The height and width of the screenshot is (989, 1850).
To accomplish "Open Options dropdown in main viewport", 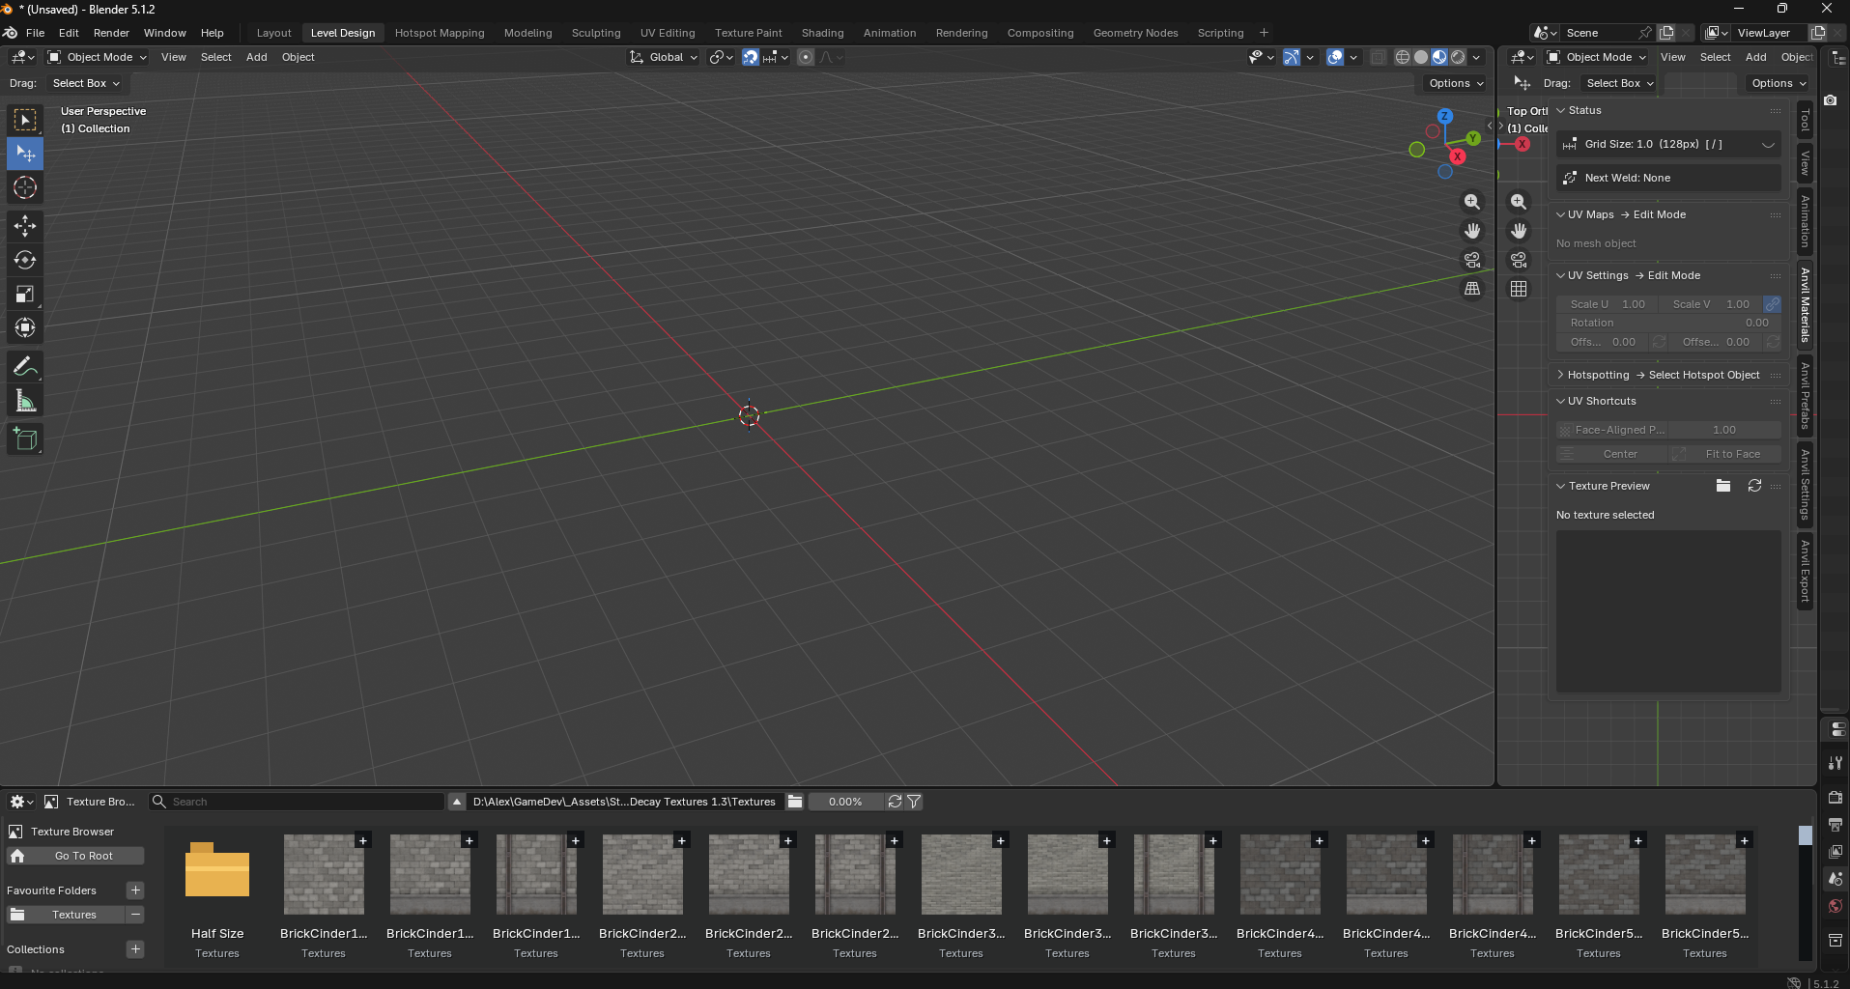I will (x=1456, y=83).
